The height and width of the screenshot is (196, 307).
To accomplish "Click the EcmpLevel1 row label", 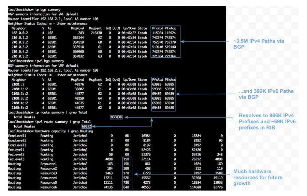I will (17, 136).
